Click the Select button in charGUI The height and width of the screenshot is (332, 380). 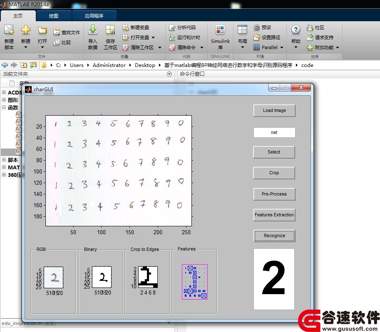pos(274,152)
